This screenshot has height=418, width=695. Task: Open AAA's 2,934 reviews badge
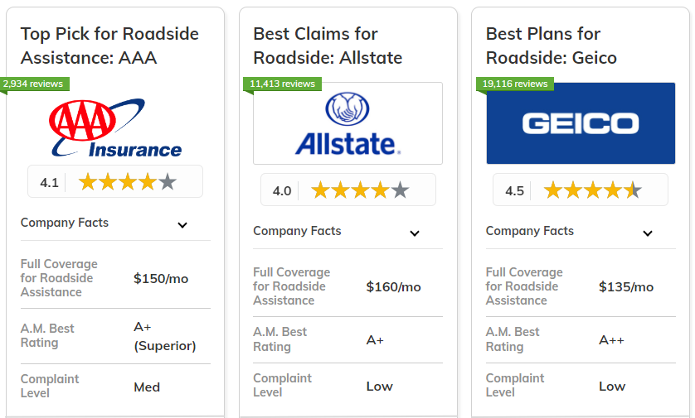tap(33, 84)
